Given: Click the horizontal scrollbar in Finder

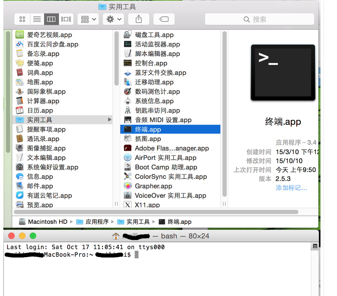Looking at the screenshot, I should 156,212.
